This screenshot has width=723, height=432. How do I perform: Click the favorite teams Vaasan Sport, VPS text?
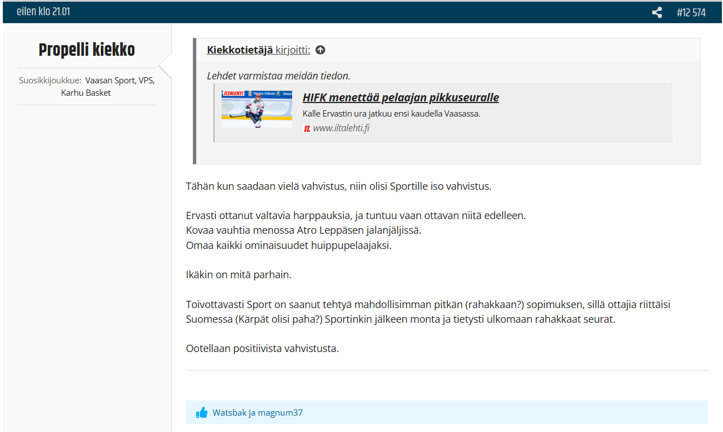[x=120, y=80]
